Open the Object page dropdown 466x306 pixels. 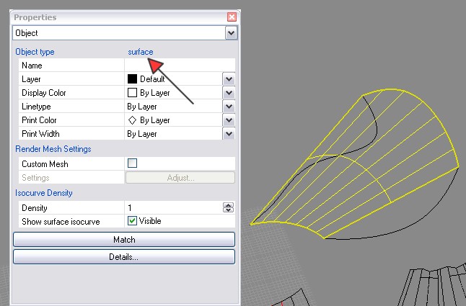(x=232, y=33)
